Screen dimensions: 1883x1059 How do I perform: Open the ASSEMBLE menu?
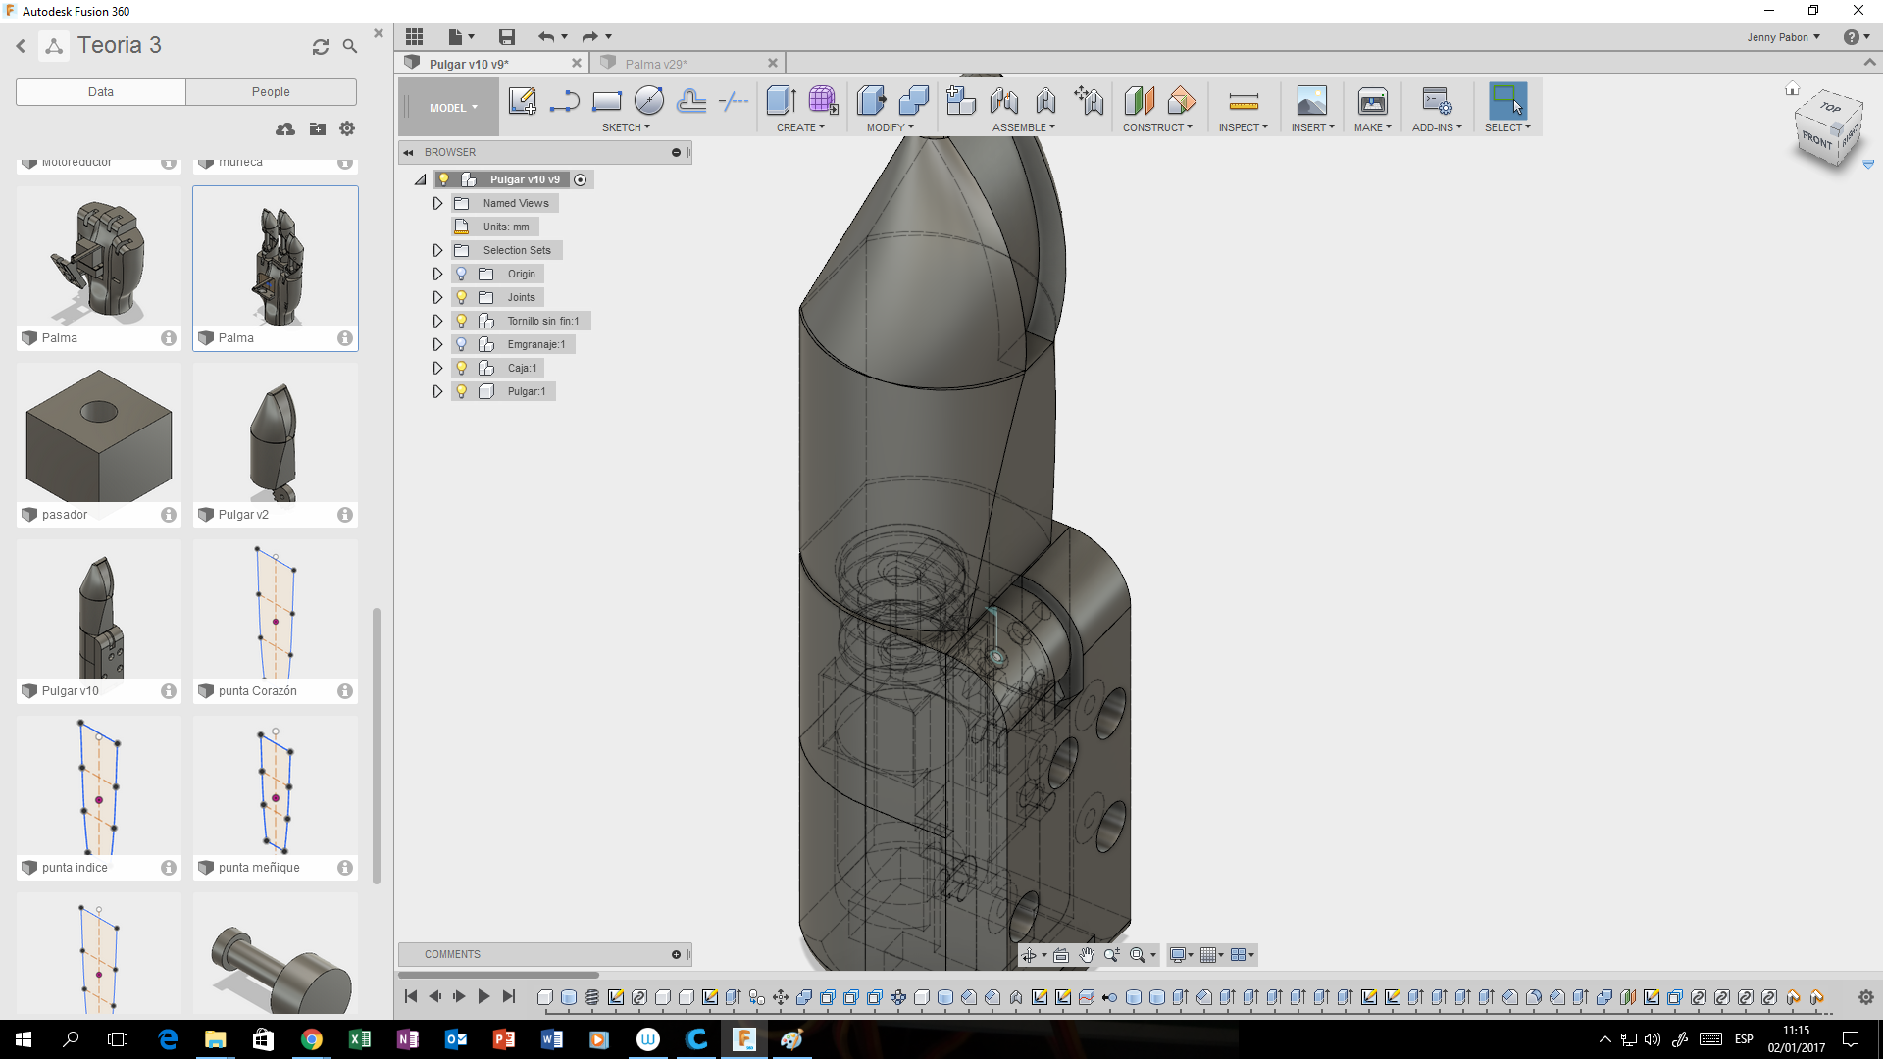coord(1023,127)
